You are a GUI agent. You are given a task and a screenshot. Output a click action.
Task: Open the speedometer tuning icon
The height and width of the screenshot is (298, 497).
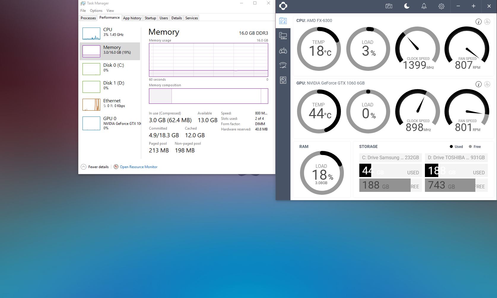[x=283, y=65]
